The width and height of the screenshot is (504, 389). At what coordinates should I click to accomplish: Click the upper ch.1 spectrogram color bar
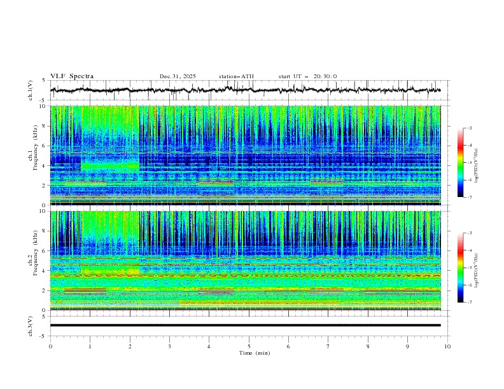point(460,163)
